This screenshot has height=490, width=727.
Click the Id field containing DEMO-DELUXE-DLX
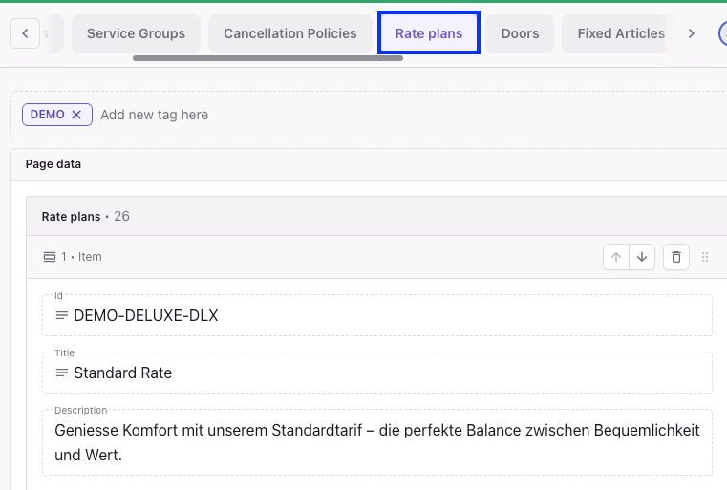[382, 315]
